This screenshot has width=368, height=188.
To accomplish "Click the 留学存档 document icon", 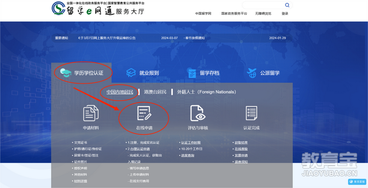I will point(192,73).
